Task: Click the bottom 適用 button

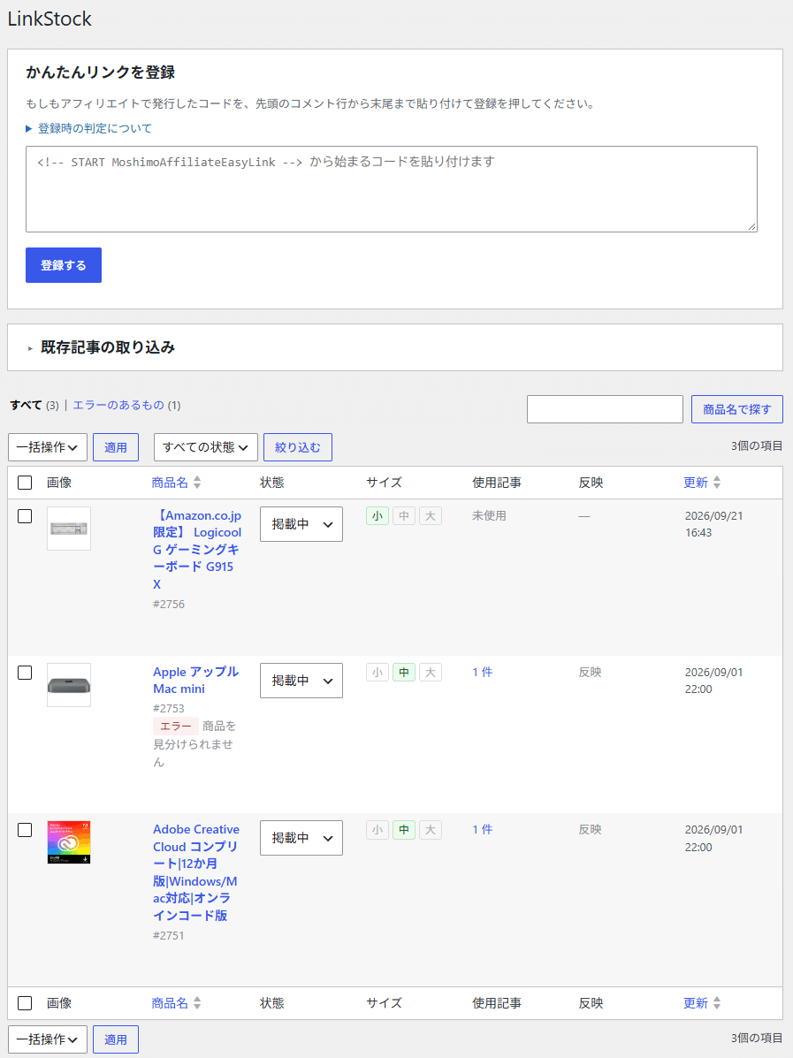Action: [x=116, y=1039]
